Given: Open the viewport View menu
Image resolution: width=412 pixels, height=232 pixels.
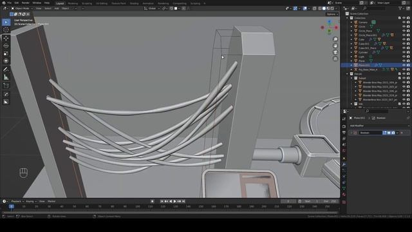Looking at the screenshot, I should (x=39, y=8).
